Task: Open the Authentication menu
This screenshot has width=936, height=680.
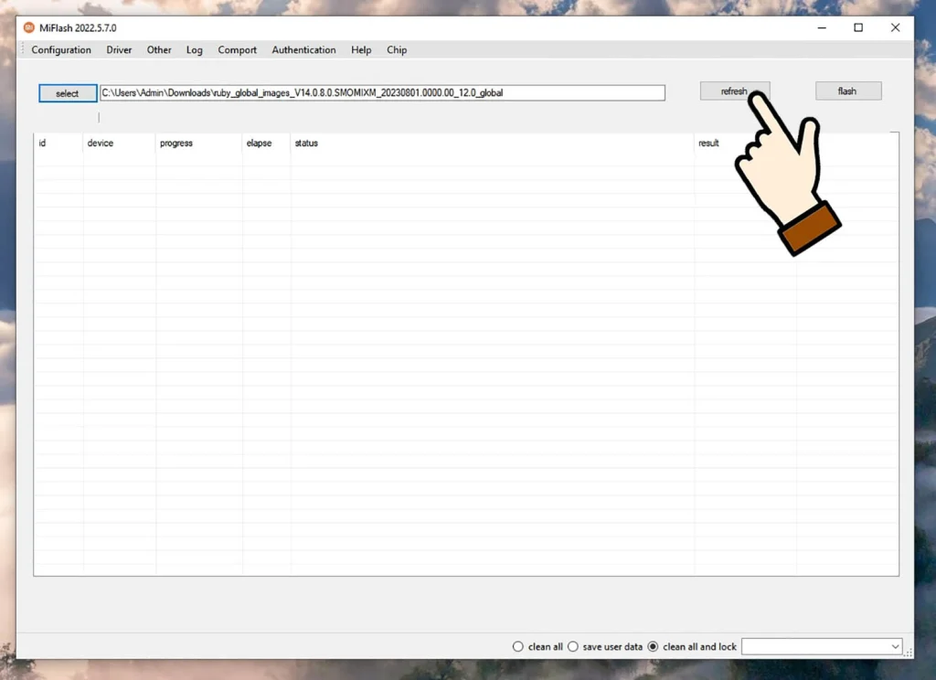Action: tap(303, 50)
